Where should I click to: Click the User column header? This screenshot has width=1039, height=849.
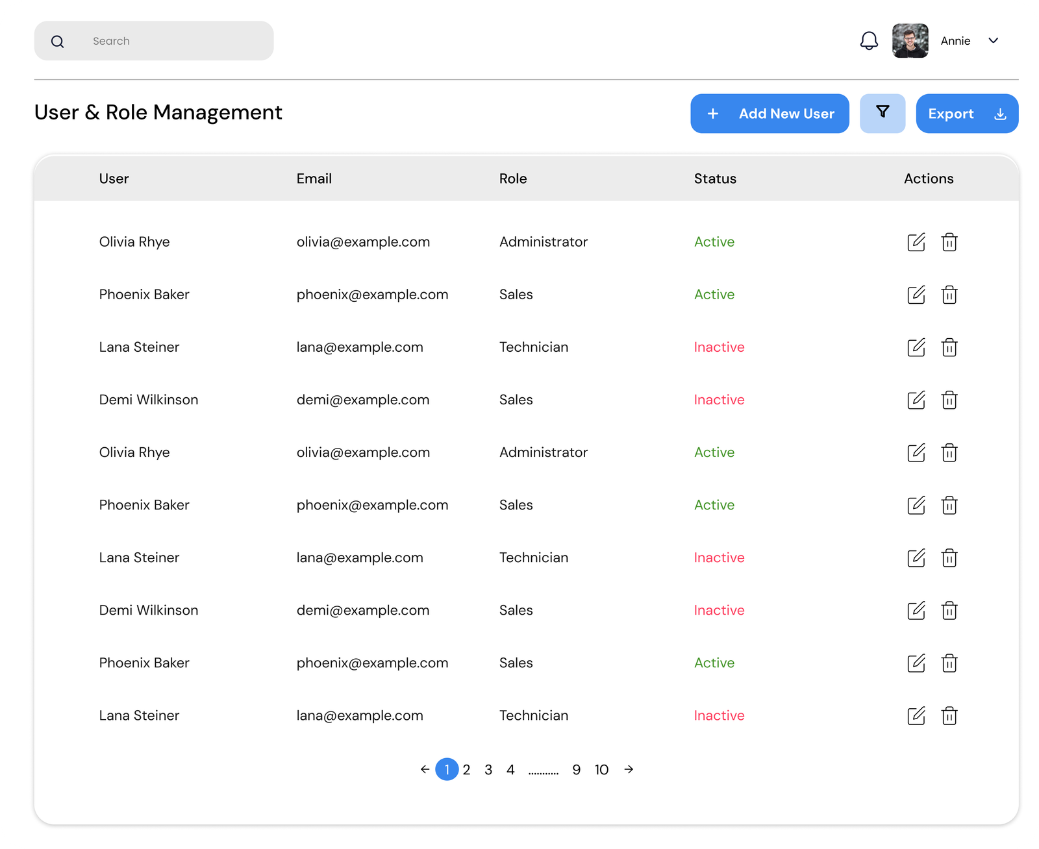coord(114,178)
